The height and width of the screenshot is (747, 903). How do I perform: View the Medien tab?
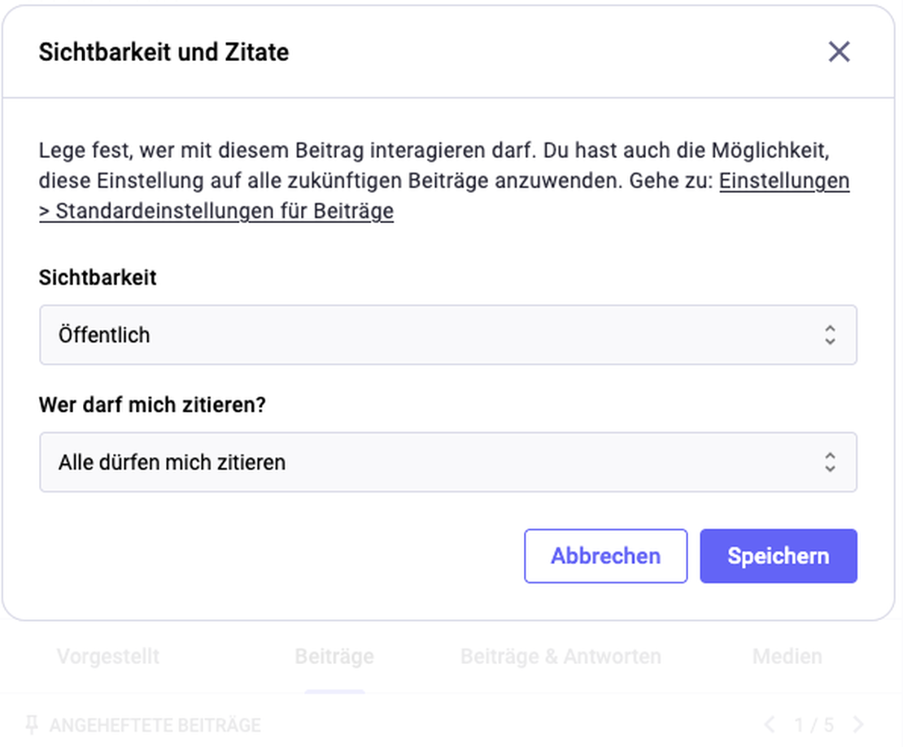786,656
